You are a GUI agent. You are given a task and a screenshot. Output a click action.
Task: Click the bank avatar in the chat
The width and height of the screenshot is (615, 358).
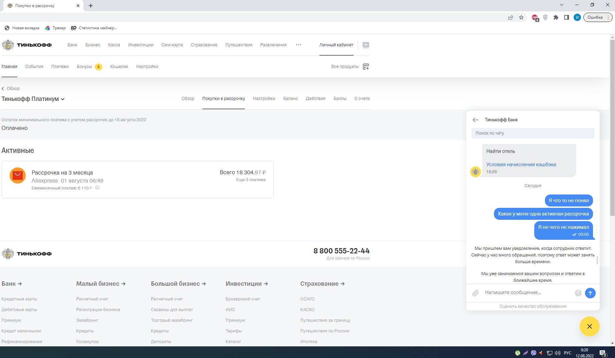[475, 172]
